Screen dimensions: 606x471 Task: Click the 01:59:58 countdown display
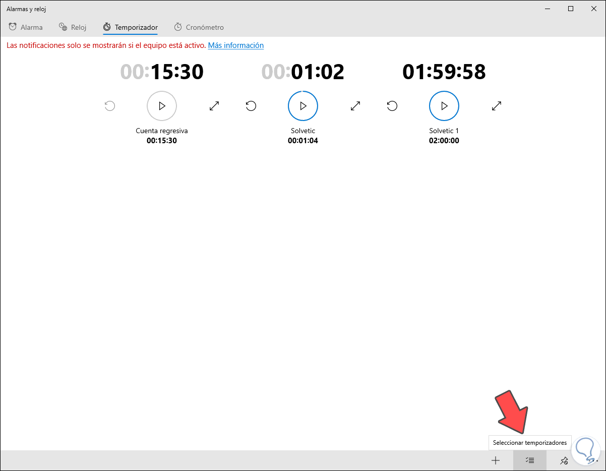(444, 72)
